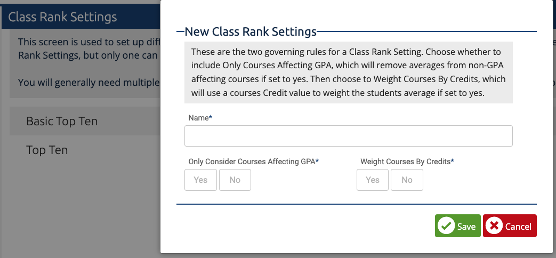Click the blue asterisk beside Name label

coord(211,118)
